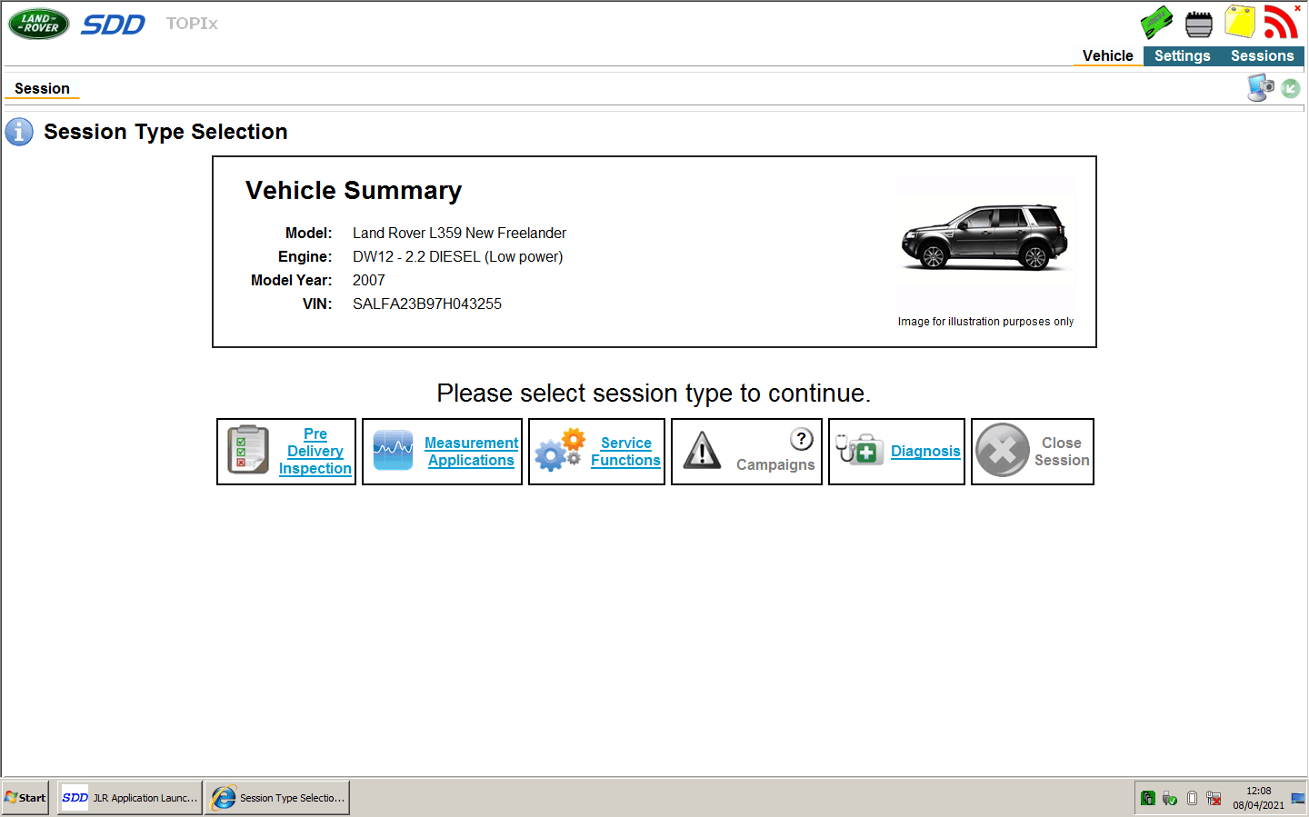Click the taskbar clock showing 12:08
This screenshot has height=817, width=1309.
coord(1258,798)
